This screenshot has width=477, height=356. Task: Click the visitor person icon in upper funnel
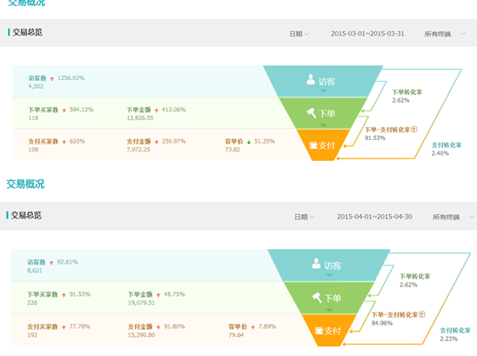pyautogui.click(x=311, y=80)
